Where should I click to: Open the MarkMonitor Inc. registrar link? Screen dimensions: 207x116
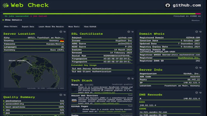(x=189, y=58)
